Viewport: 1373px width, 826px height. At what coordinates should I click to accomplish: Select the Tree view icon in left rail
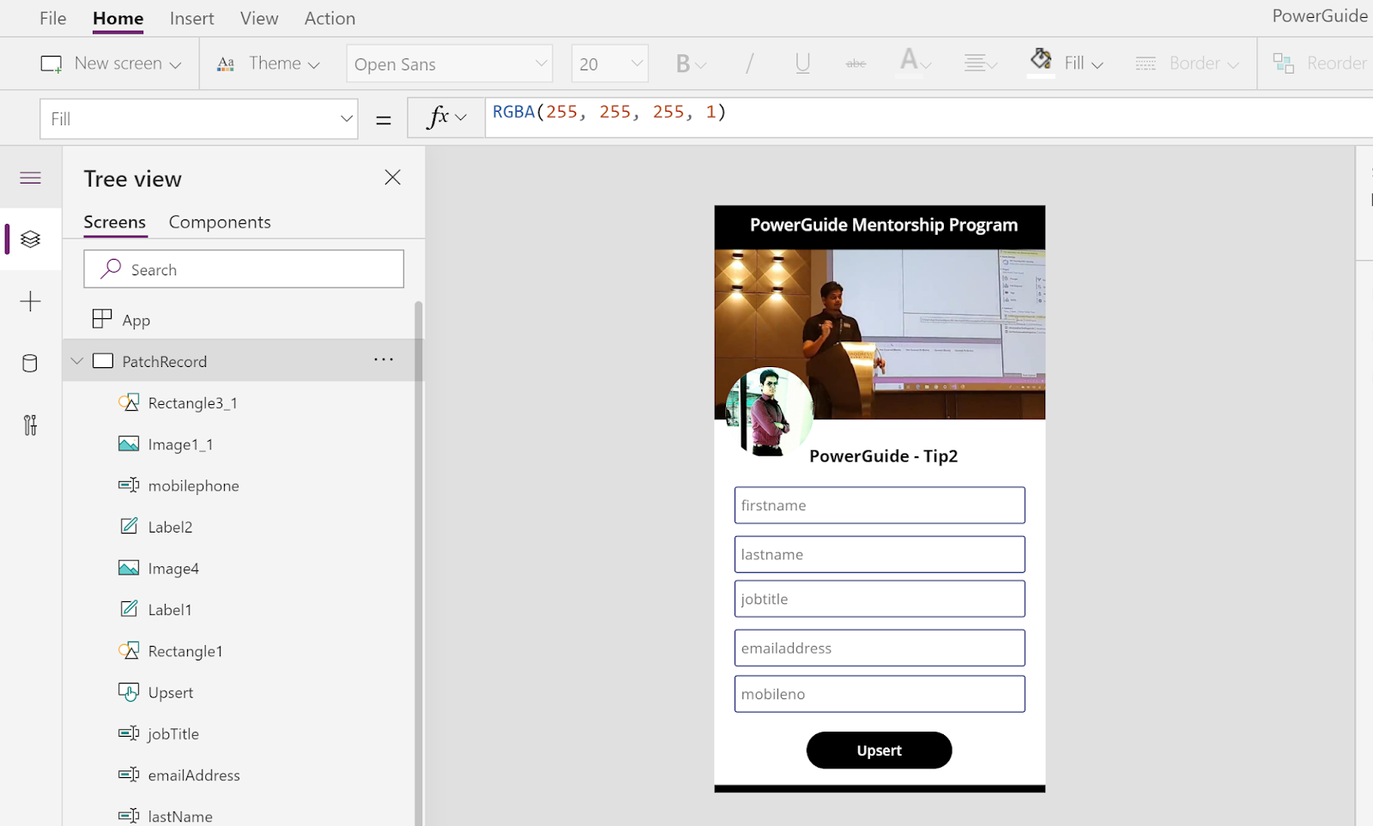click(30, 239)
